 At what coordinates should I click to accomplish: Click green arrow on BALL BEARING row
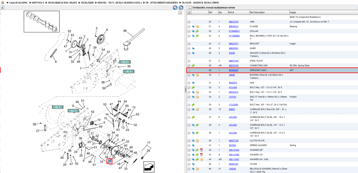tap(197, 36)
